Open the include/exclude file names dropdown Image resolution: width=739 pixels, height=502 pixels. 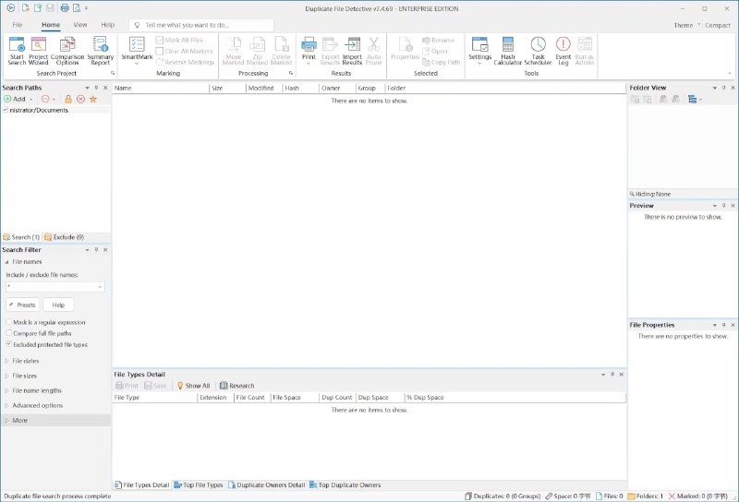pyautogui.click(x=100, y=287)
